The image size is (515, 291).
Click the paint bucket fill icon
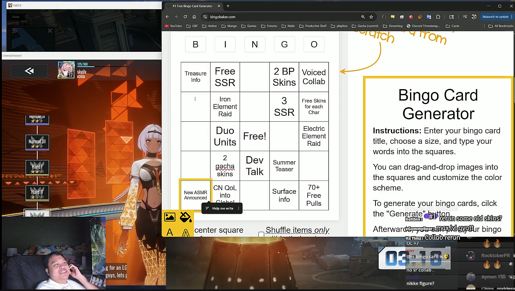pyautogui.click(x=186, y=217)
